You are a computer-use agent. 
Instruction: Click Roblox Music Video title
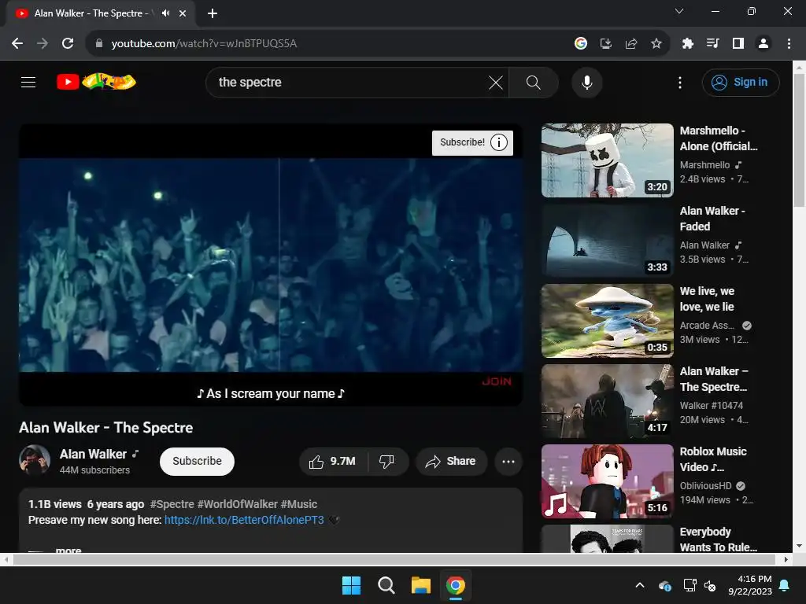click(x=713, y=459)
